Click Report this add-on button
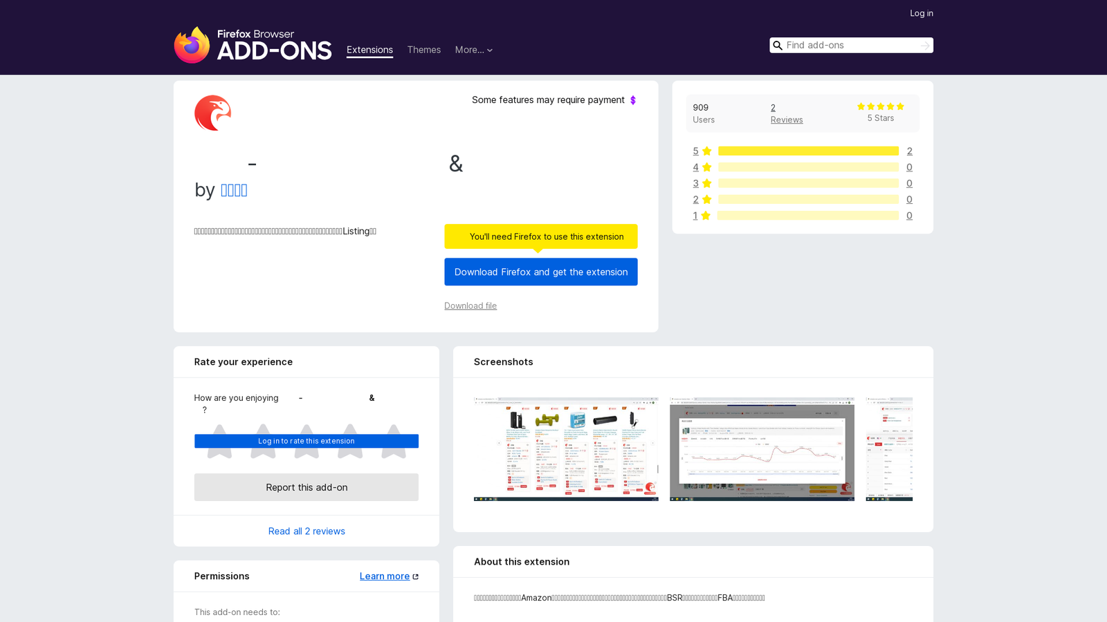 [307, 487]
